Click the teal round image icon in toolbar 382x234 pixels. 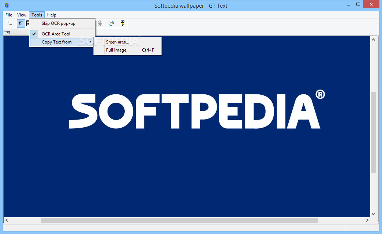point(111,23)
